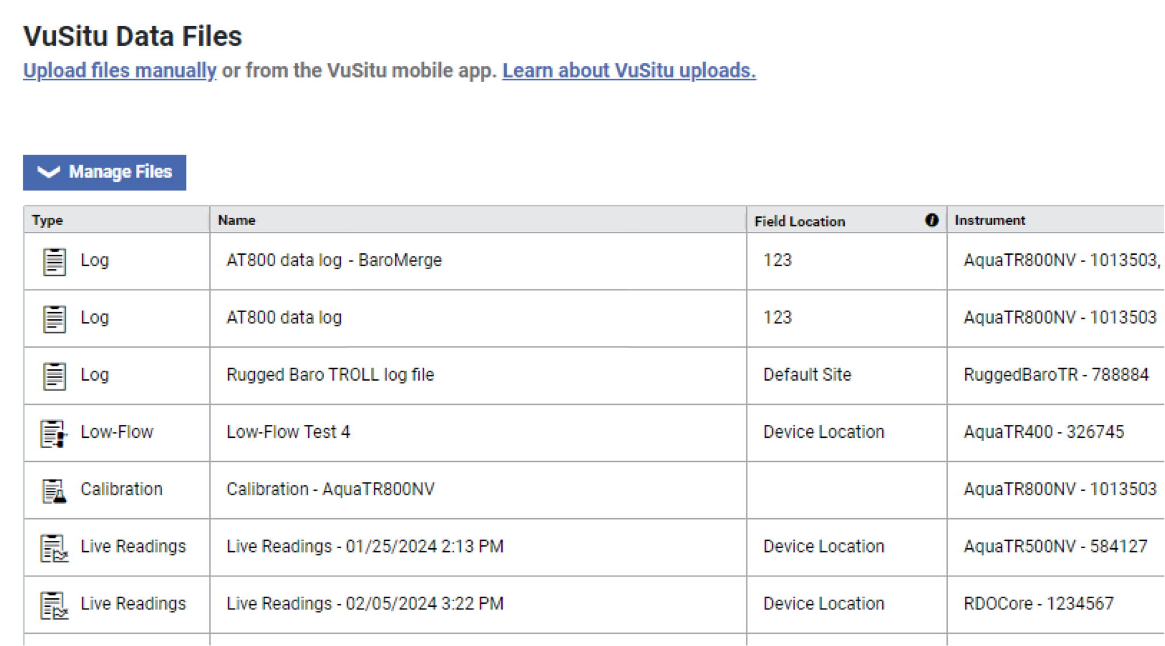Image resolution: width=1165 pixels, height=646 pixels.
Task: Click field location 123 in BaroMerge row
Action: 778,260
